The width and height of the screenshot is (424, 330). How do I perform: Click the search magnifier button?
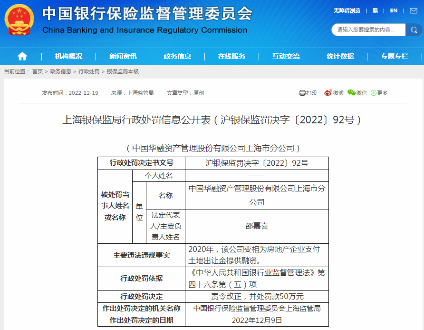tap(413, 30)
